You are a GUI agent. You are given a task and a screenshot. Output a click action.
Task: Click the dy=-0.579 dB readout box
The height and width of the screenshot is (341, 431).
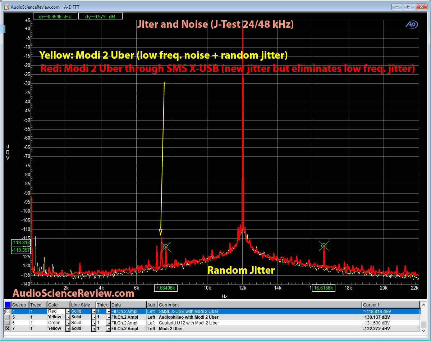(x=100, y=17)
